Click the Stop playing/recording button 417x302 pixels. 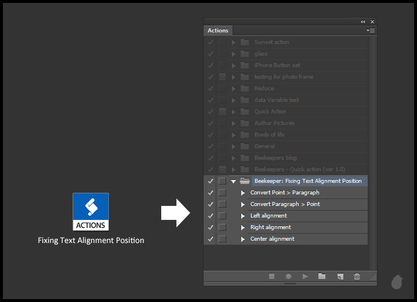(x=271, y=277)
